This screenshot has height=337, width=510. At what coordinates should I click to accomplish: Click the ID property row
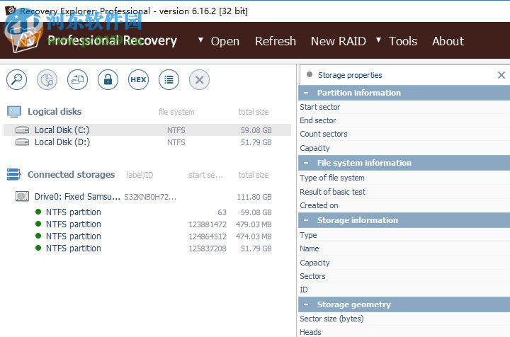(x=404, y=290)
